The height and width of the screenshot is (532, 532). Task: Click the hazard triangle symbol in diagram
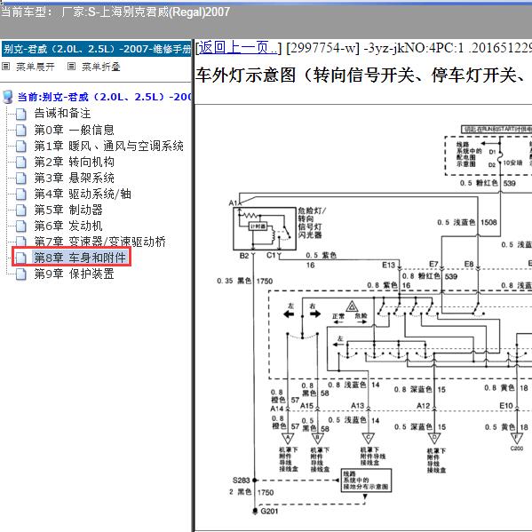pos(353,306)
